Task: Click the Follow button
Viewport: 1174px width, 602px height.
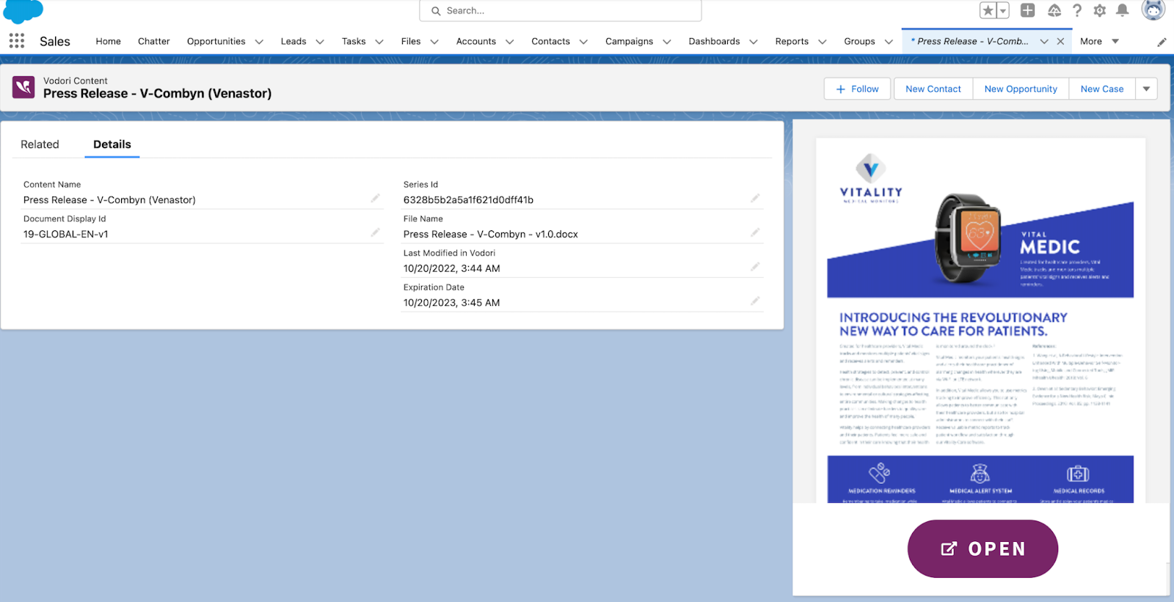Action: (857, 89)
